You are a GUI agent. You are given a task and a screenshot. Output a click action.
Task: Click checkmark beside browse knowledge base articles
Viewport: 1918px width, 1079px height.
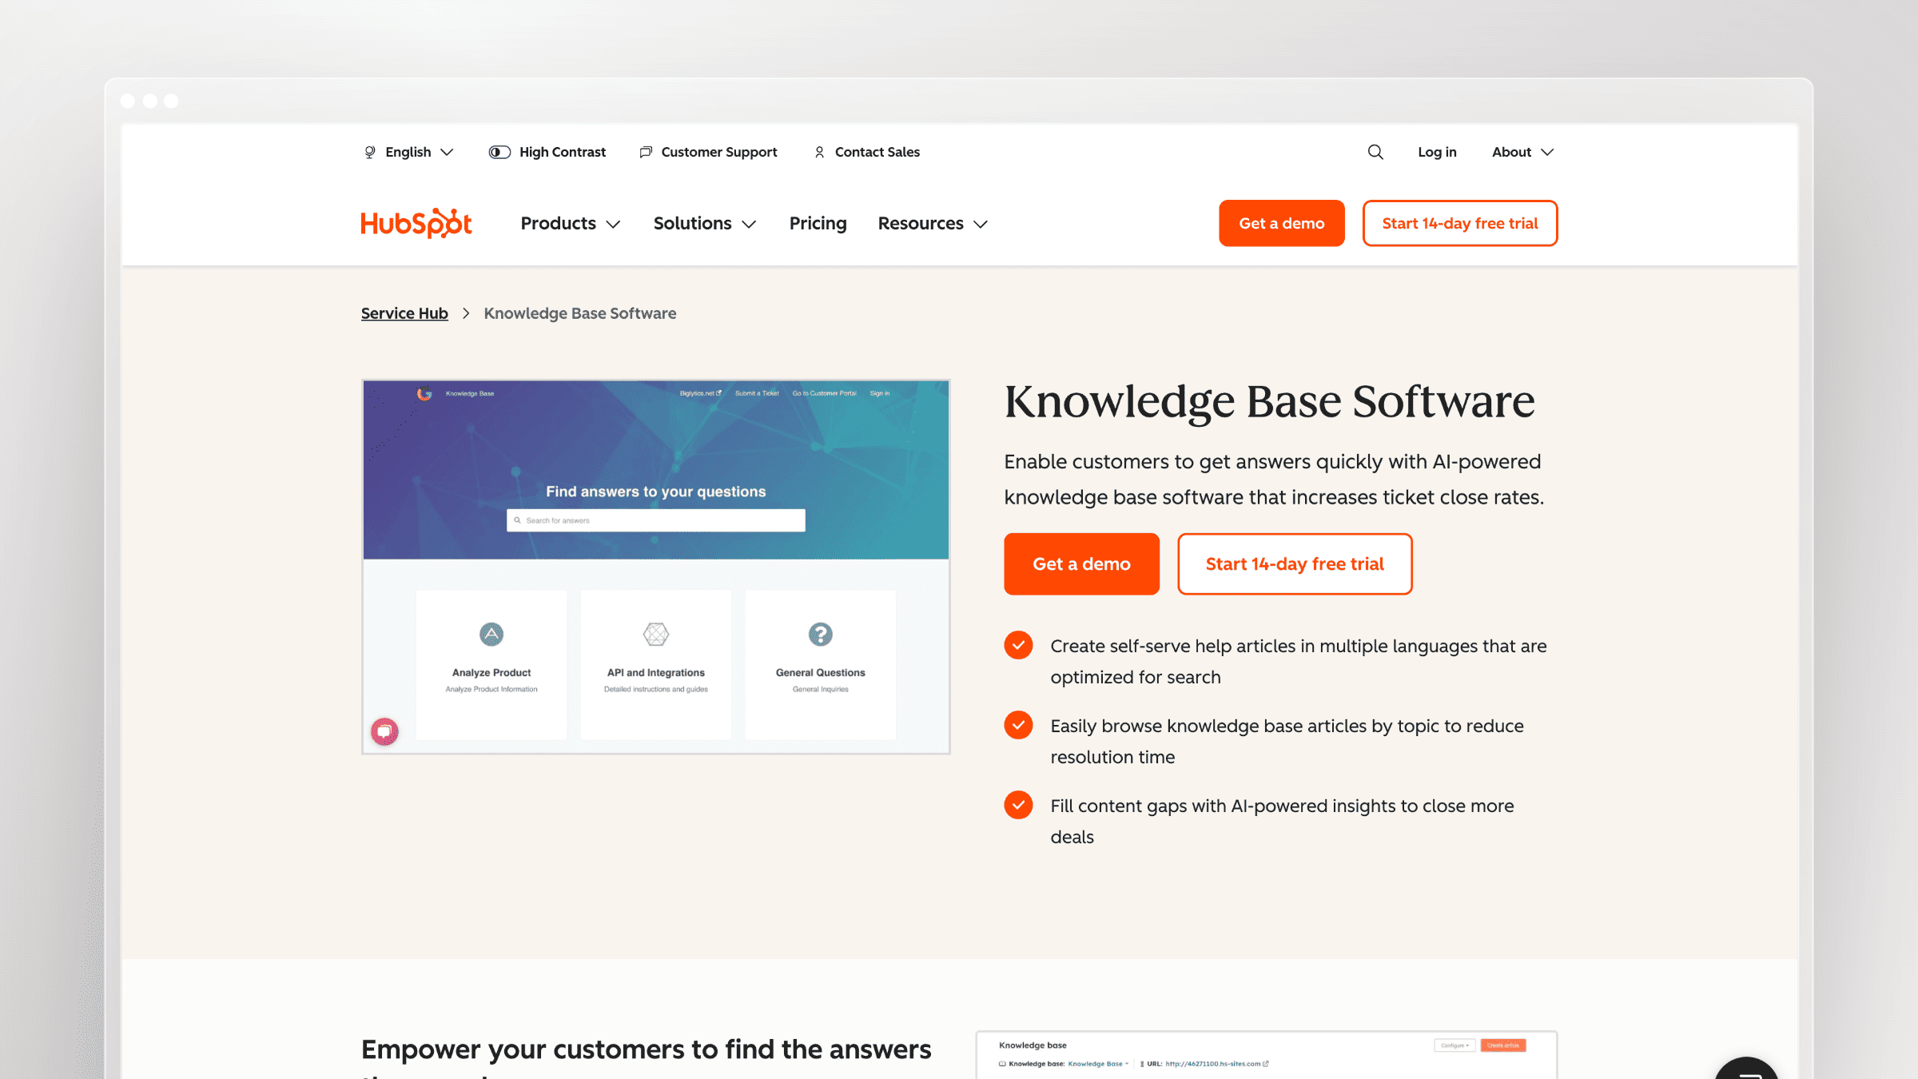(x=1018, y=725)
